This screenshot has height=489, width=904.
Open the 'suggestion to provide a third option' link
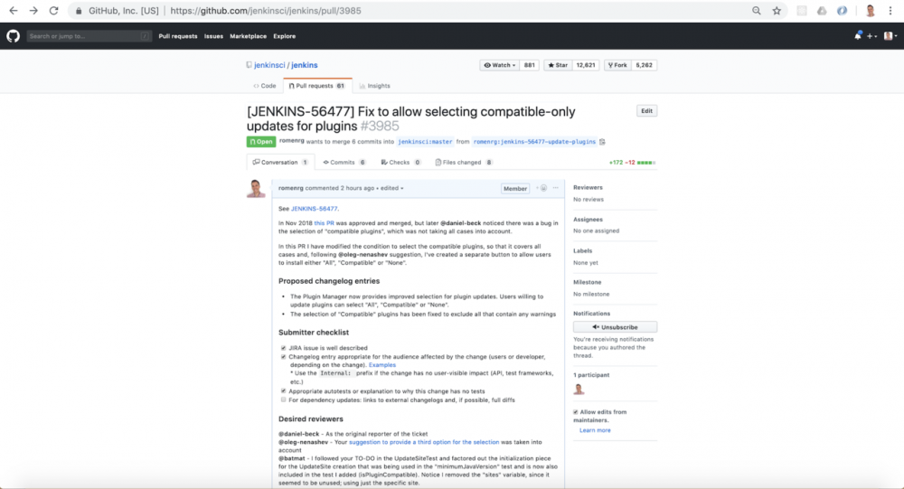click(424, 442)
